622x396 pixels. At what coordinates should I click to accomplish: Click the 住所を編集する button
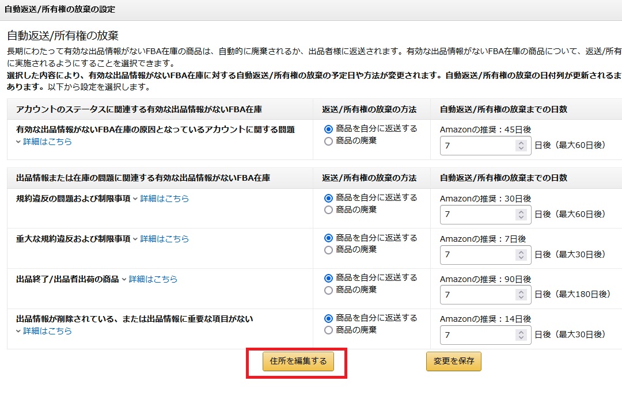(x=298, y=361)
